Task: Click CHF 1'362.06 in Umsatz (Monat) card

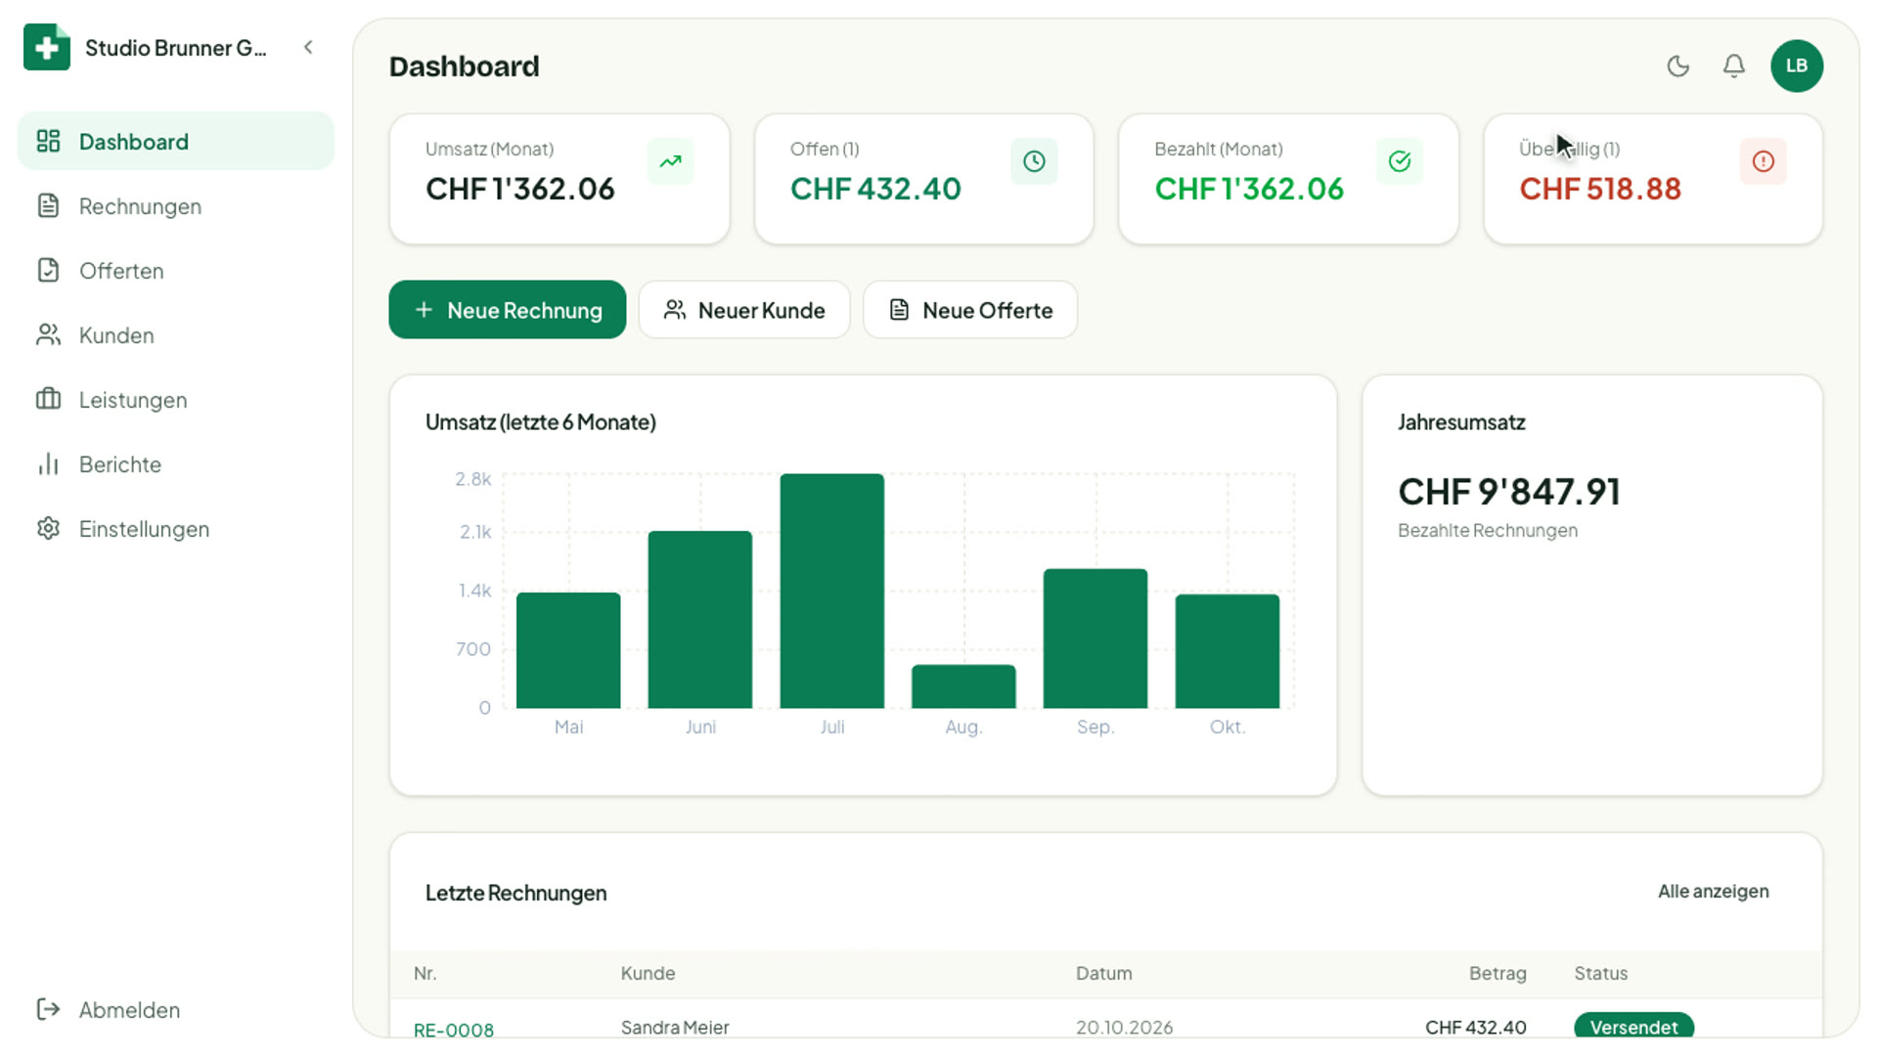Action: (520, 189)
